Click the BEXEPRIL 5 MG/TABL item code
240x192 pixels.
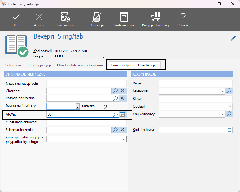click(x=71, y=51)
